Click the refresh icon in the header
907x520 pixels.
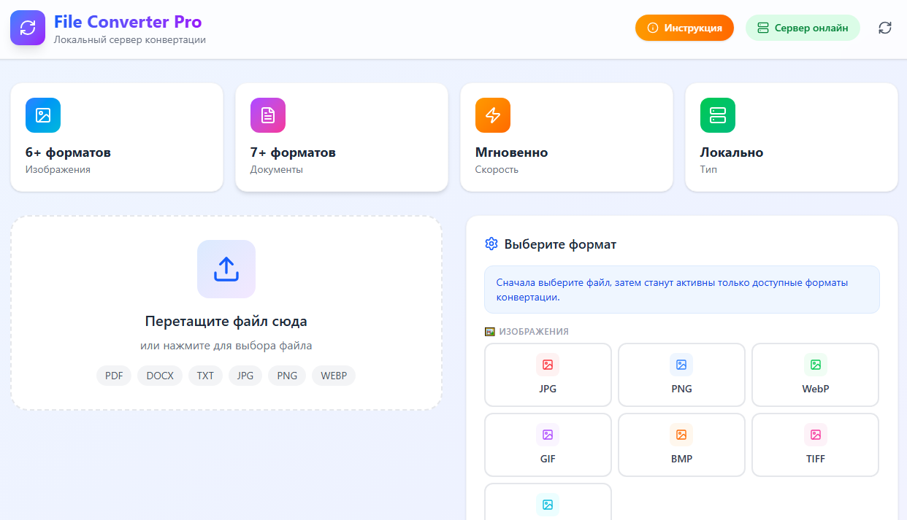point(884,28)
